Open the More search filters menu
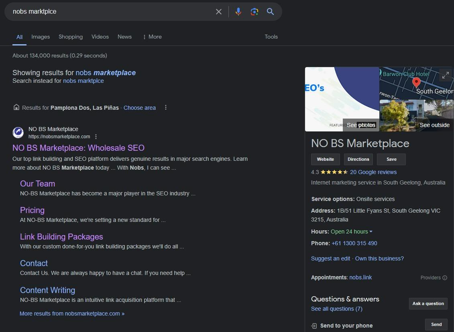The image size is (454, 332). coord(152,37)
